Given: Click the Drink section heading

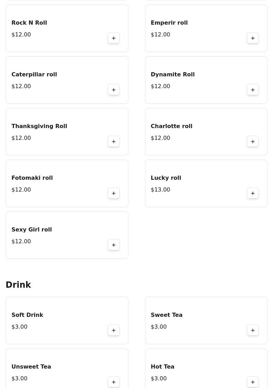Looking at the screenshot, I should [x=18, y=285].
